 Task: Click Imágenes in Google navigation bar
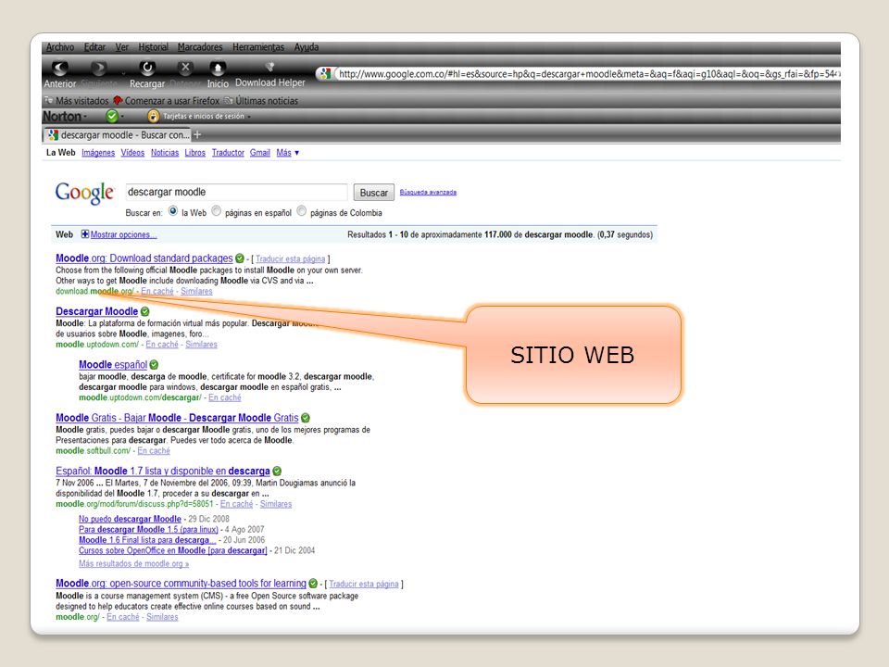click(x=98, y=153)
